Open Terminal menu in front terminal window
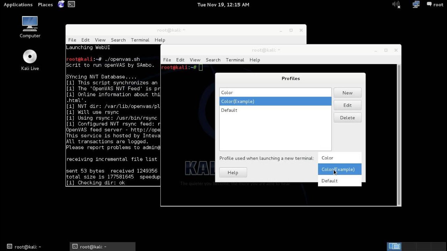The image size is (447, 251). tap(235, 60)
